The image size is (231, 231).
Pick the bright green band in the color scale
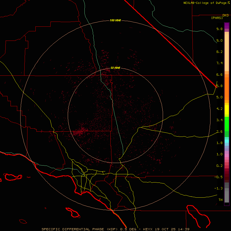click(227, 124)
